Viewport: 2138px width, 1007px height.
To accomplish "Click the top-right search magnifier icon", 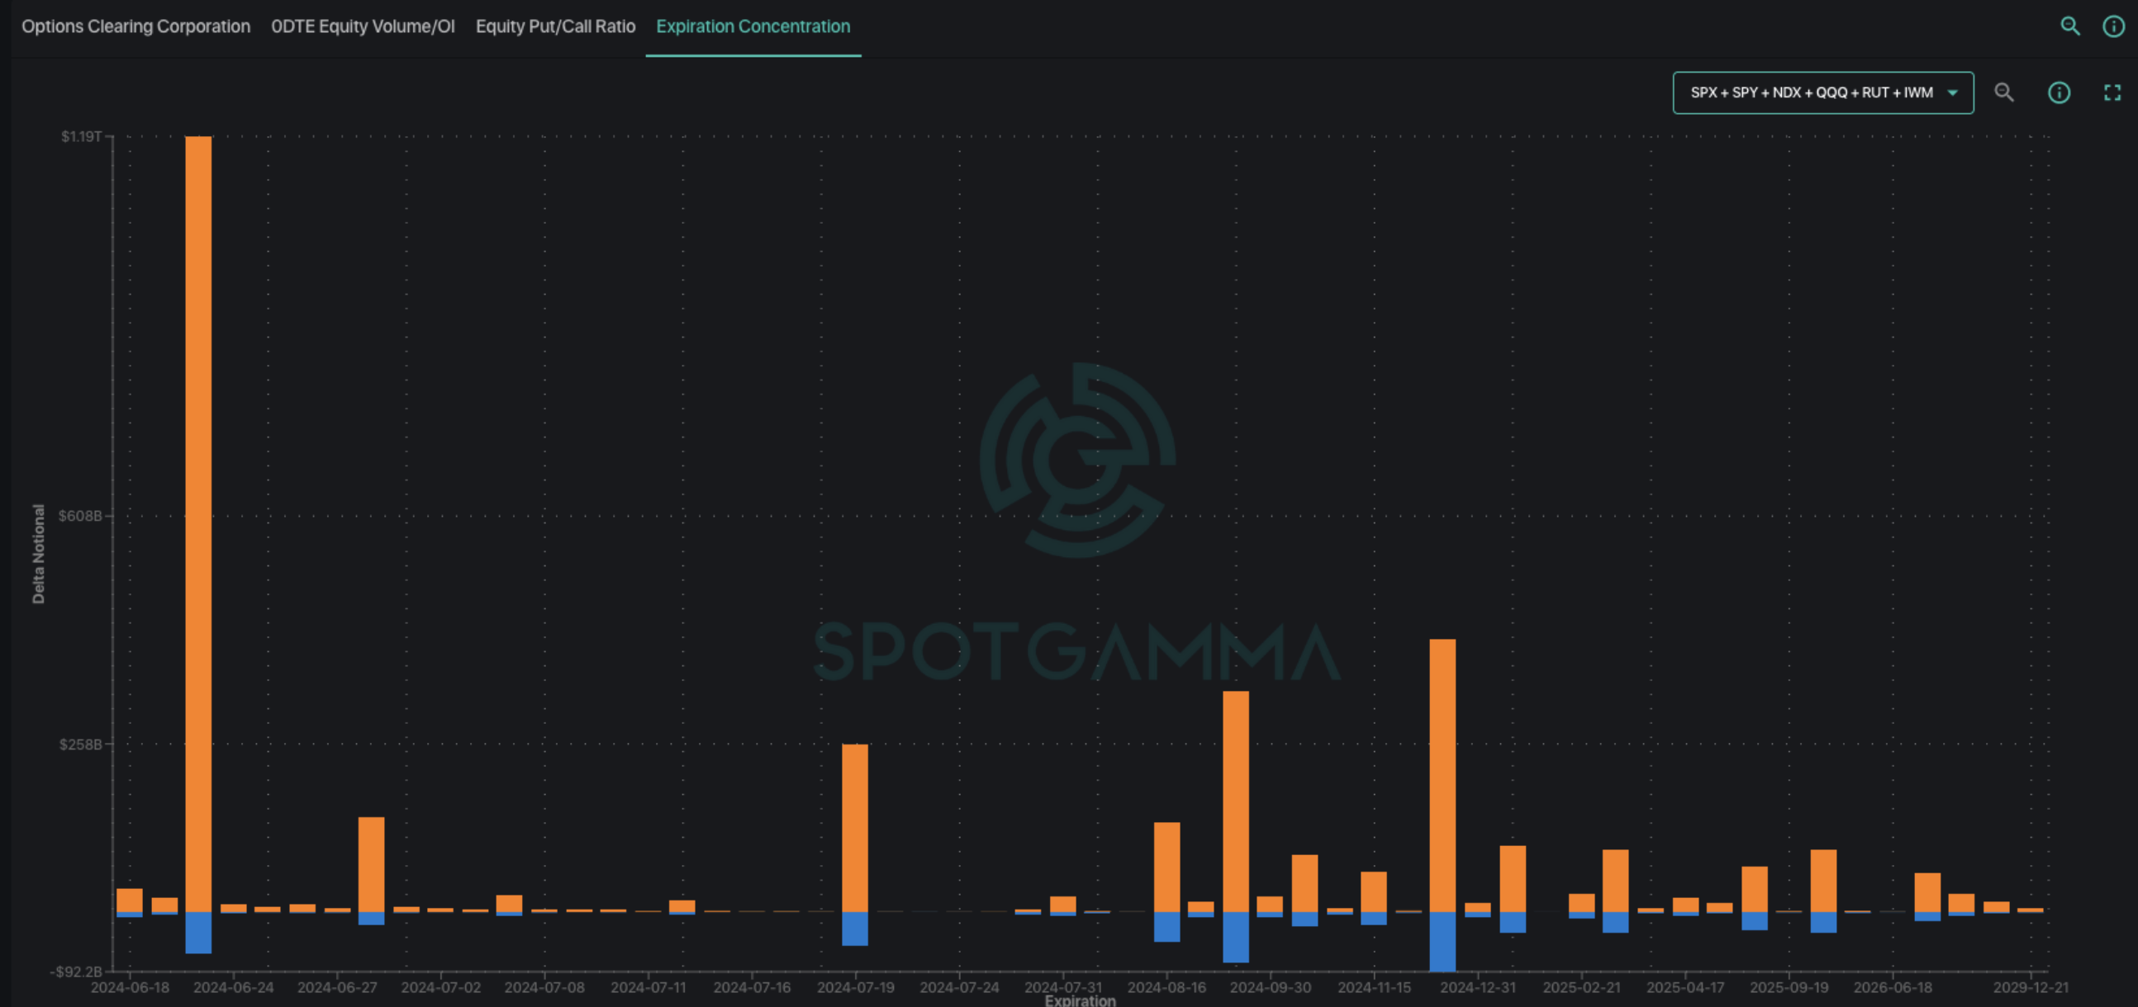I will coord(2070,26).
